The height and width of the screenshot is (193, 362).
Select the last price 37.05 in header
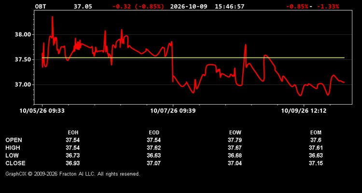point(83,6)
